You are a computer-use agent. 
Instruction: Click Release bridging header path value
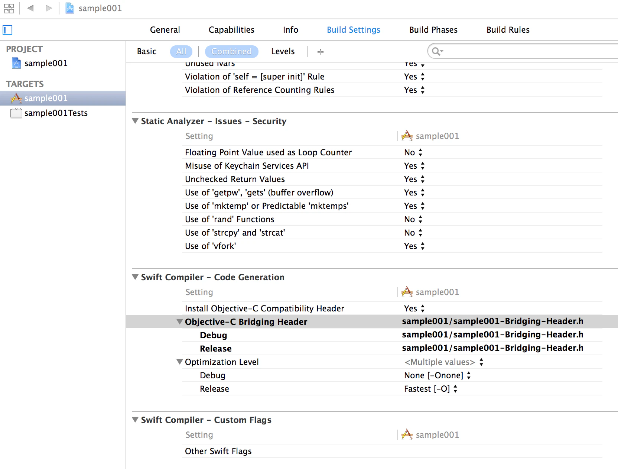492,348
